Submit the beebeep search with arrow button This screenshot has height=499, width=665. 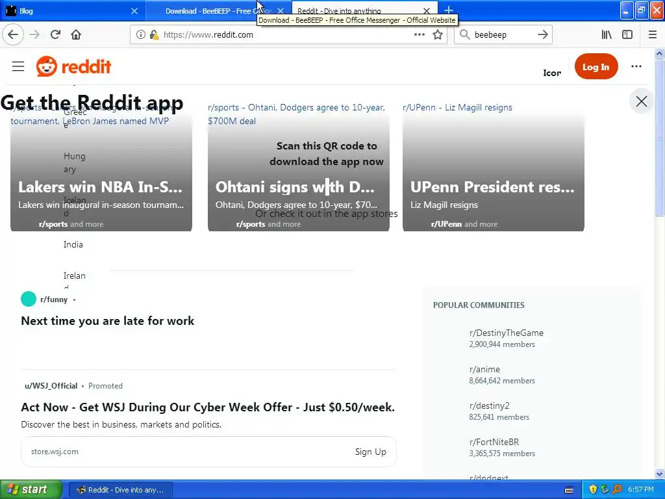542,34
